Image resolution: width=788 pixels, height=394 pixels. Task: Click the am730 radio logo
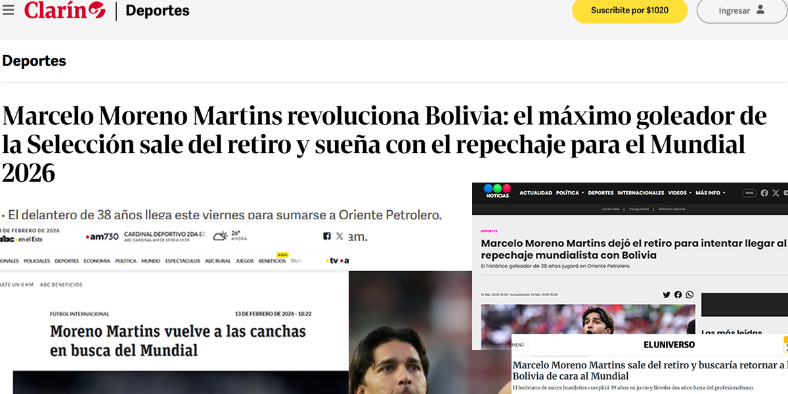(102, 236)
